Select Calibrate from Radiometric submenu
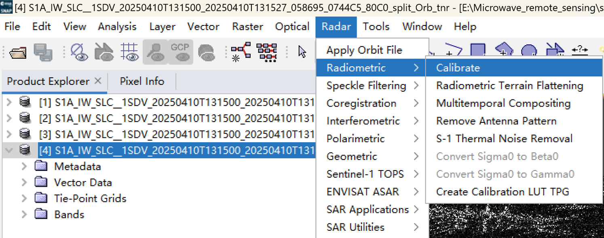The width and height of the screenshot is (604, 238). 514,68
